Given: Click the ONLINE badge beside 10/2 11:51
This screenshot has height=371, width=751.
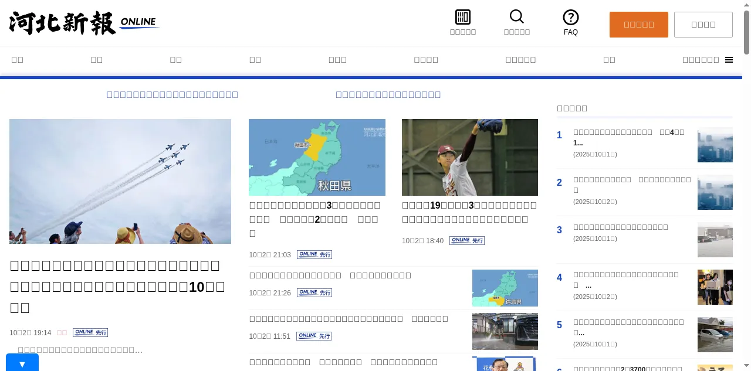Looking at the screenshot, I should pyautogui.click(x=314, y=336).
